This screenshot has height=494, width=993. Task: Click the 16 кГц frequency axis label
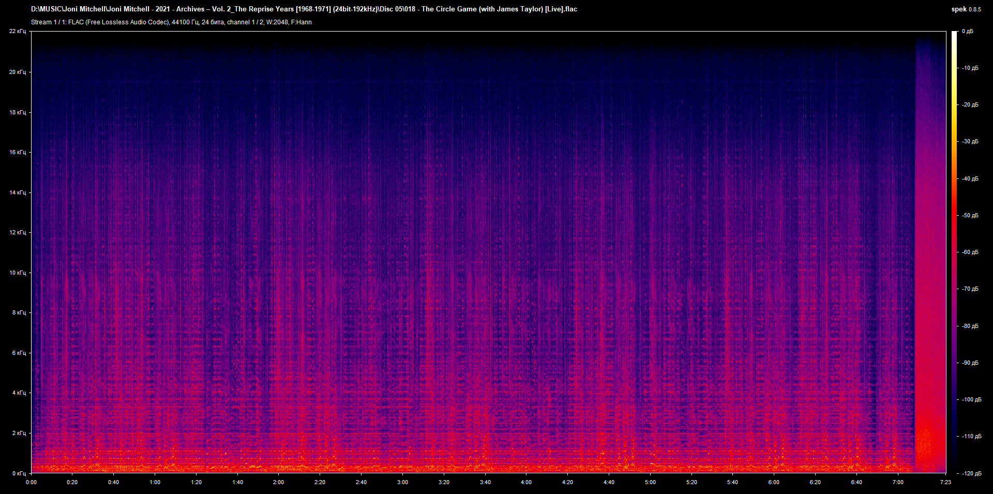pos(18,152)
